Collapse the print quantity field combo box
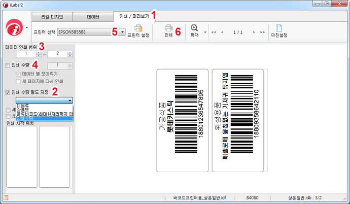The image size is (350, 204). pos(44,100)
